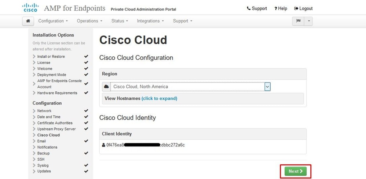Open Notifications in sidebar
The height and width of the screenshot is (179, 366).
(47, 147)
